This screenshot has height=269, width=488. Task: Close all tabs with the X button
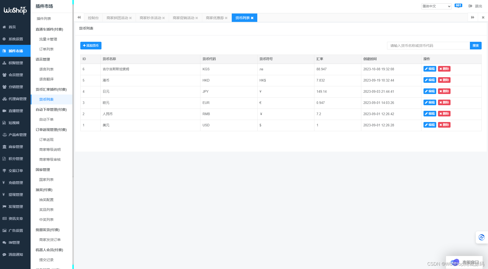click(x=483, y=18)
